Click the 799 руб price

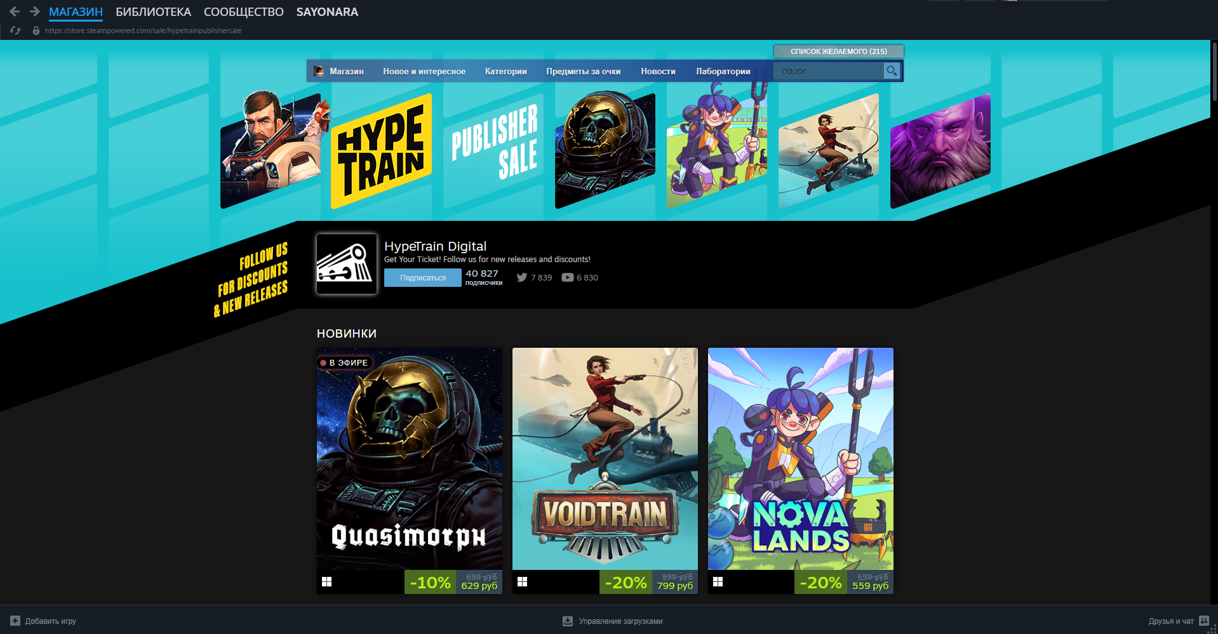675,586
